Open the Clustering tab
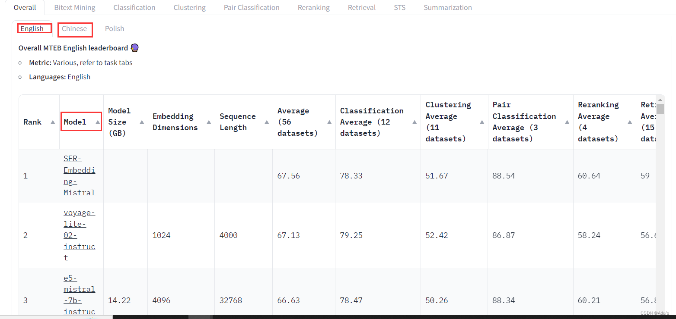Screen dimensions: 676x319 pos(190,7)
